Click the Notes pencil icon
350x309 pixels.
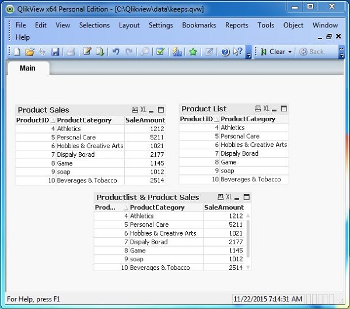click(209, 52)
